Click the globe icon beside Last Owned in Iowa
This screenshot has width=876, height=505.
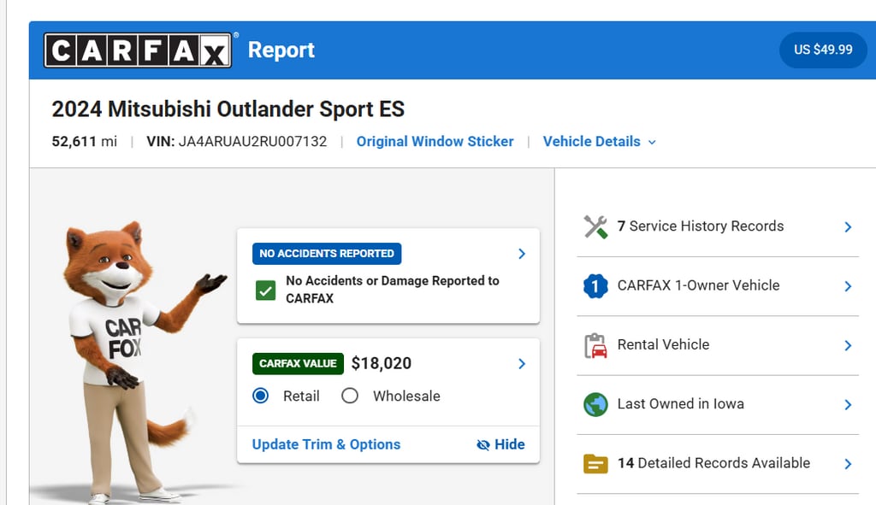click(x=595, y=404)
